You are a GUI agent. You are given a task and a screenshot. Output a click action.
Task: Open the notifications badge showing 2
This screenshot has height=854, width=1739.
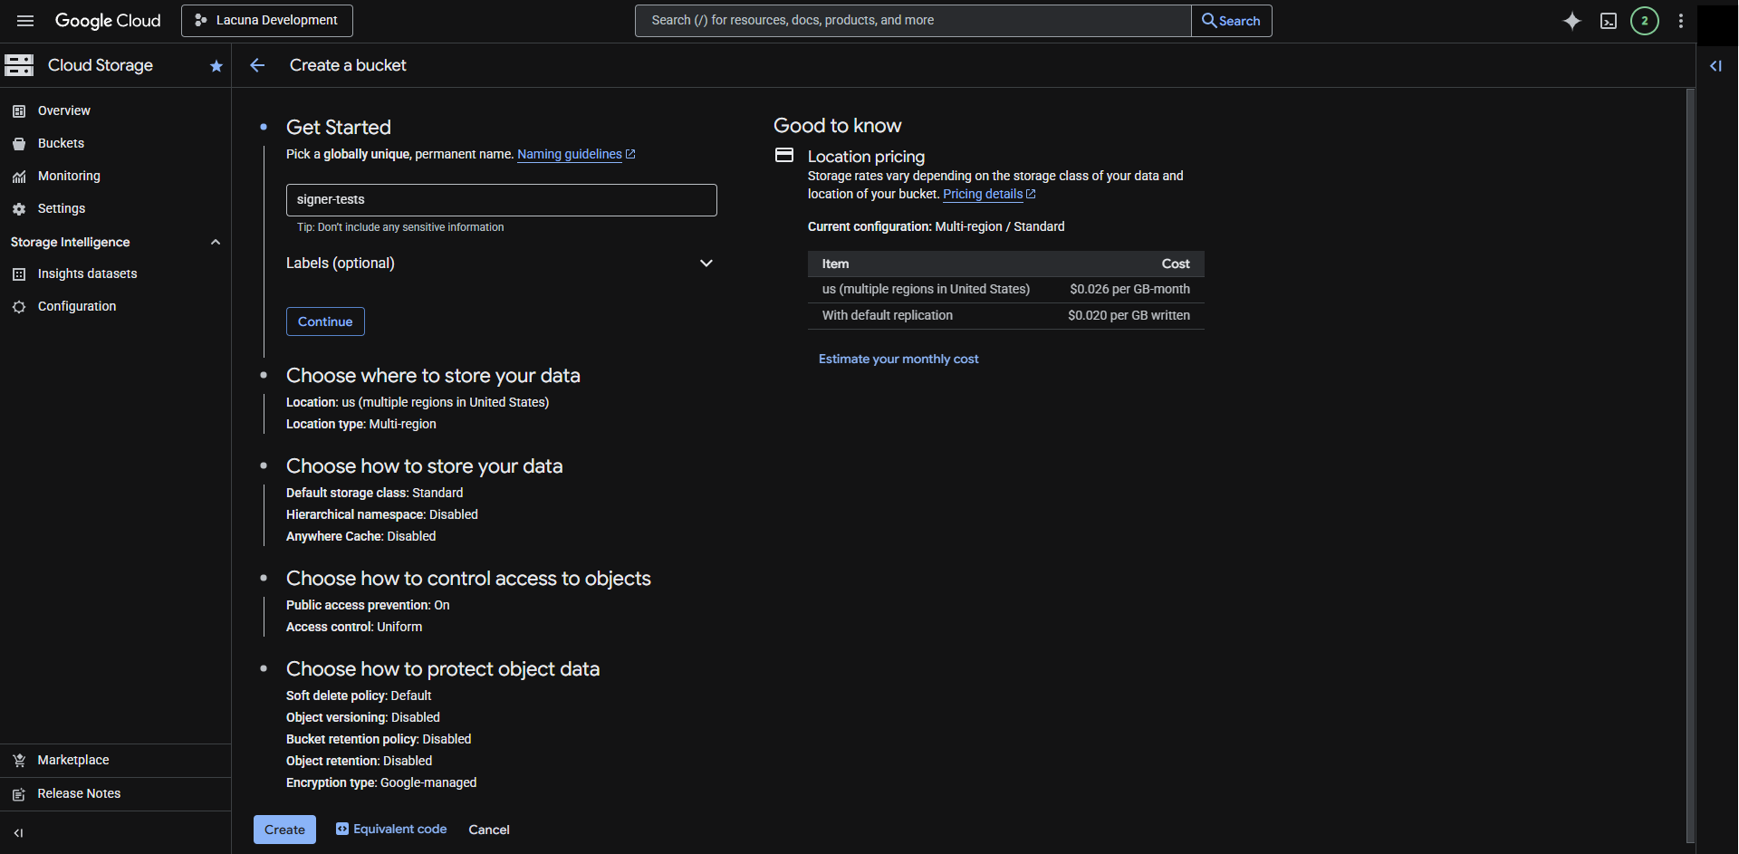pyautogui.click(x=1645, y=21)
